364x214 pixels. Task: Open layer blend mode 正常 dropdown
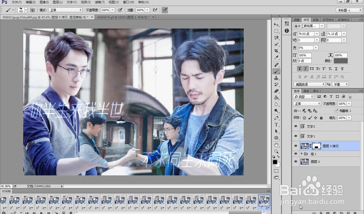[x=307, y=104]
